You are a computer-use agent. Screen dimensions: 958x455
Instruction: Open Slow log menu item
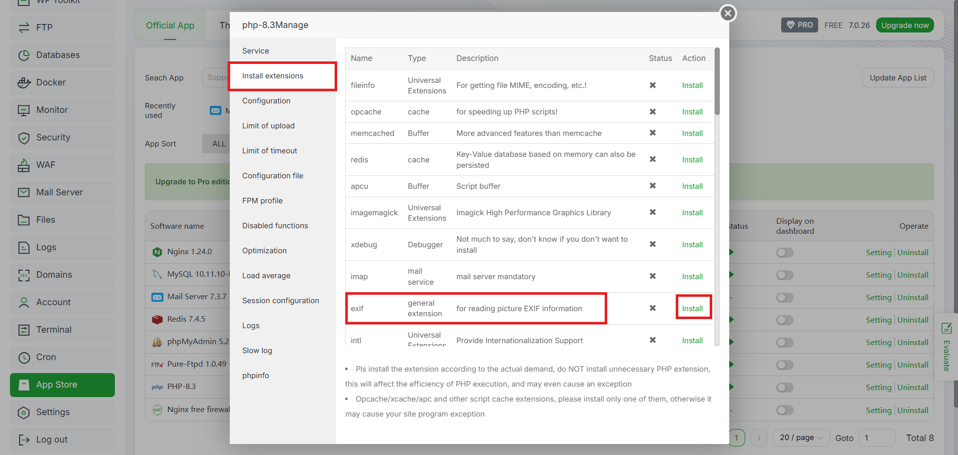pos(283,351)
